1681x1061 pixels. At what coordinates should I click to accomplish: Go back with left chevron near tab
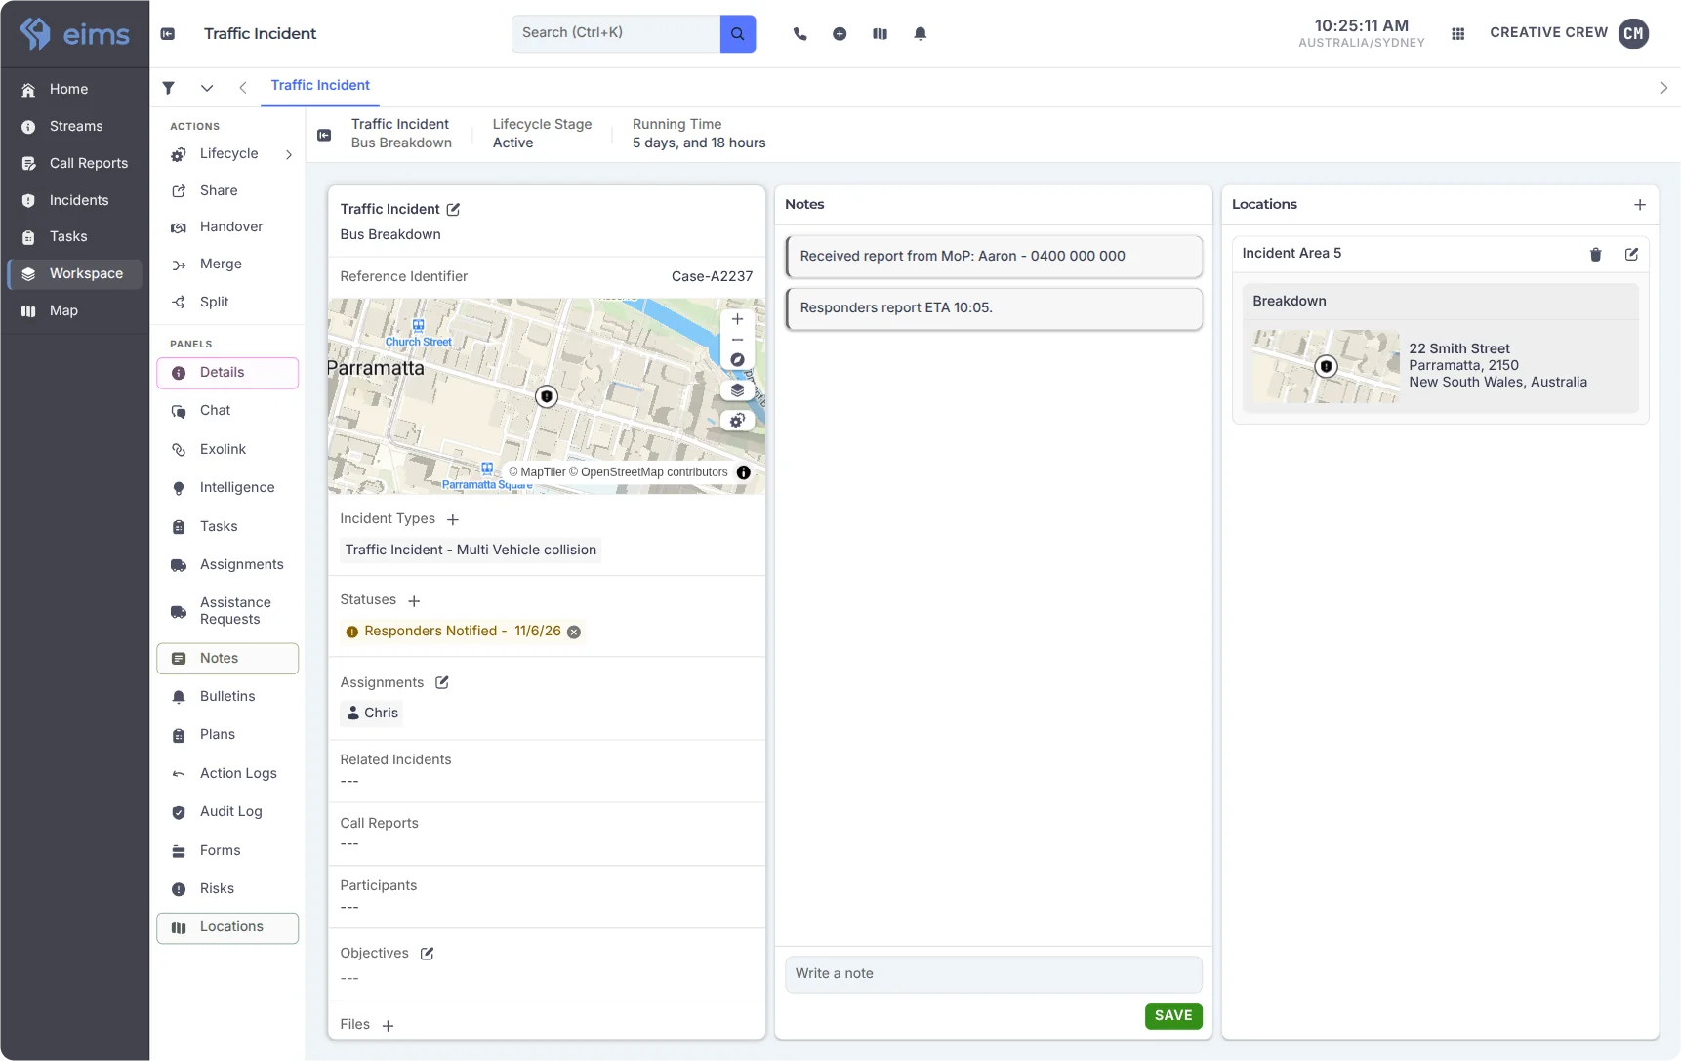click(x=243, y=88)
